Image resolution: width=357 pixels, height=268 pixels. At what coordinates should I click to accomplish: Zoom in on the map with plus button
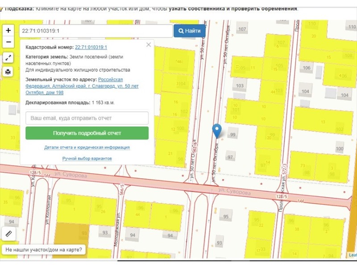(8, 30)
